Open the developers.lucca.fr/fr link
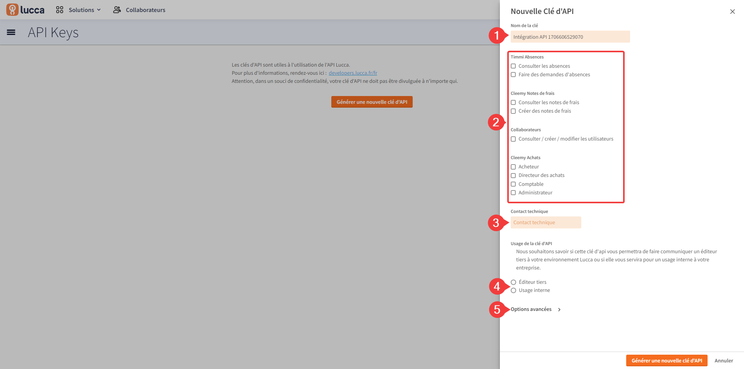Screen dimensions: 744x369 (353, 73)
